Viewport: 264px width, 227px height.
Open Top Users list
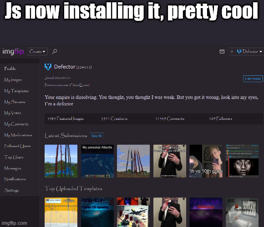tap(14, 157)
